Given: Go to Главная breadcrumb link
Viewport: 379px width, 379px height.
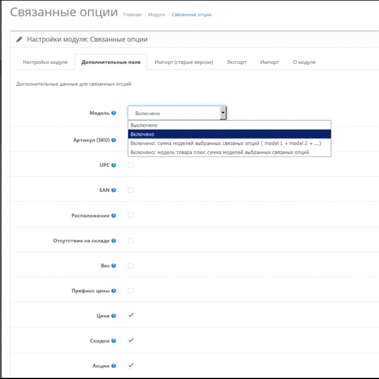Looking at the screenshot, I should click(x=132, y=15).
